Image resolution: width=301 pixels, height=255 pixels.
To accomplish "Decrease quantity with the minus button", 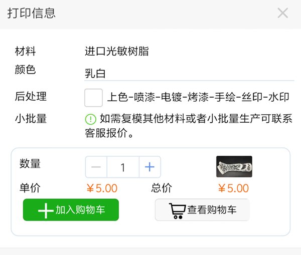I will point(96,167).
